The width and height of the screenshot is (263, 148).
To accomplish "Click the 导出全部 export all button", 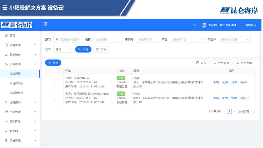I will click(x=244, y=63).
